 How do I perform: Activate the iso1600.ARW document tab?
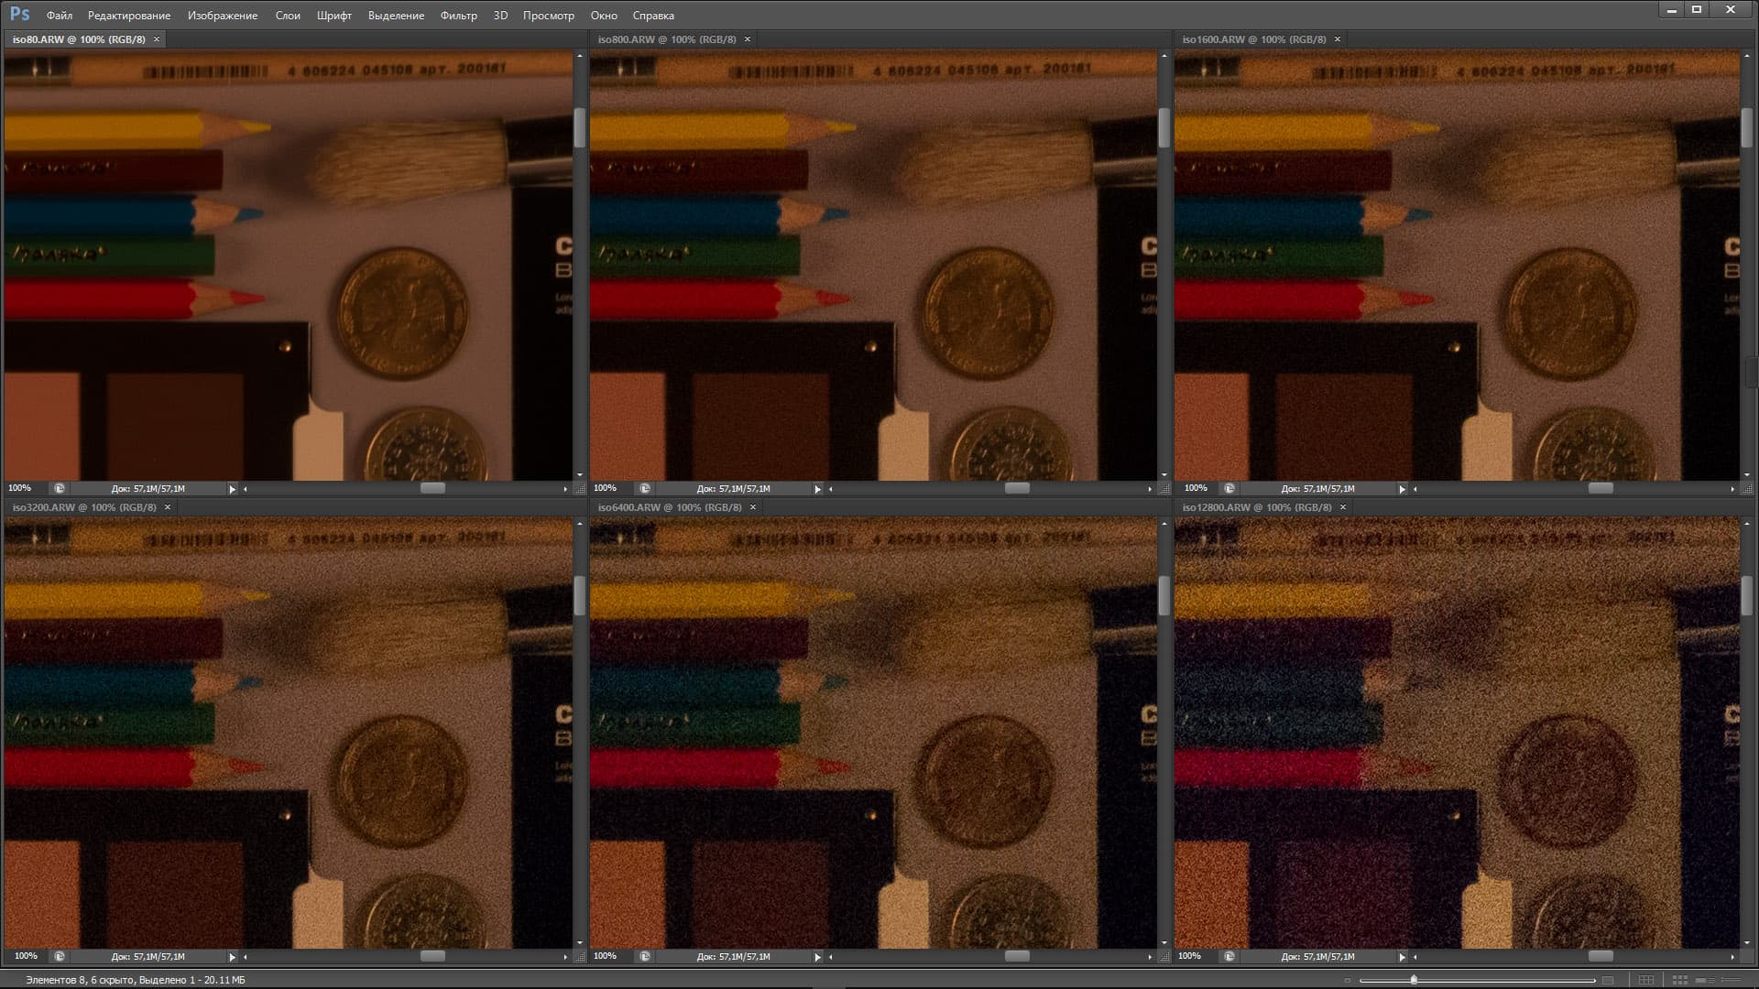(x=1253, y=39)
